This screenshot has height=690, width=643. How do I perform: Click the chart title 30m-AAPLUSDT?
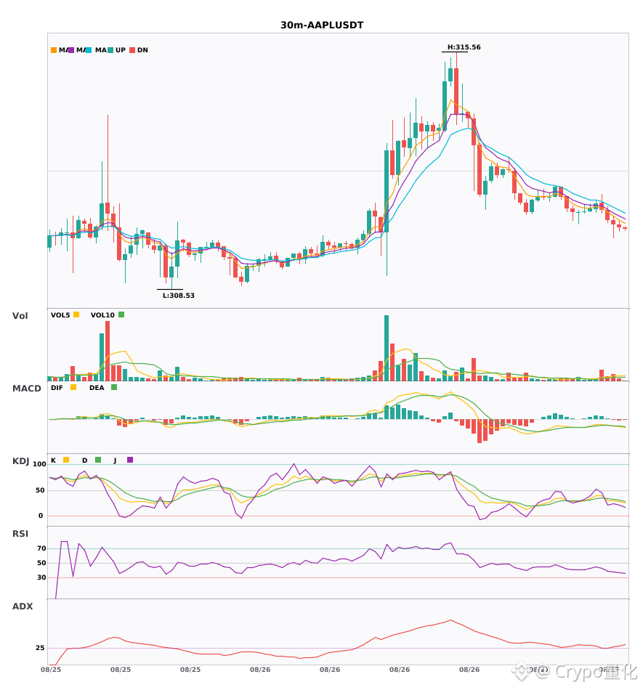[x=322, y=25]
